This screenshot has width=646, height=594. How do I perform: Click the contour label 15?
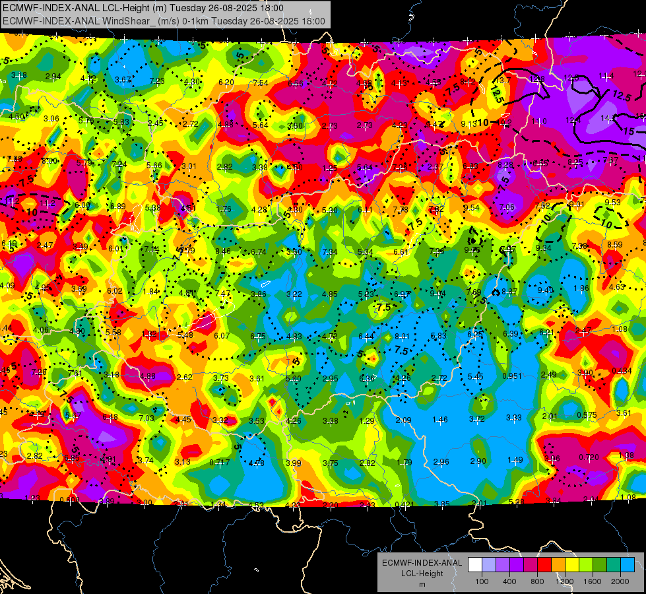tap(629, 131)
